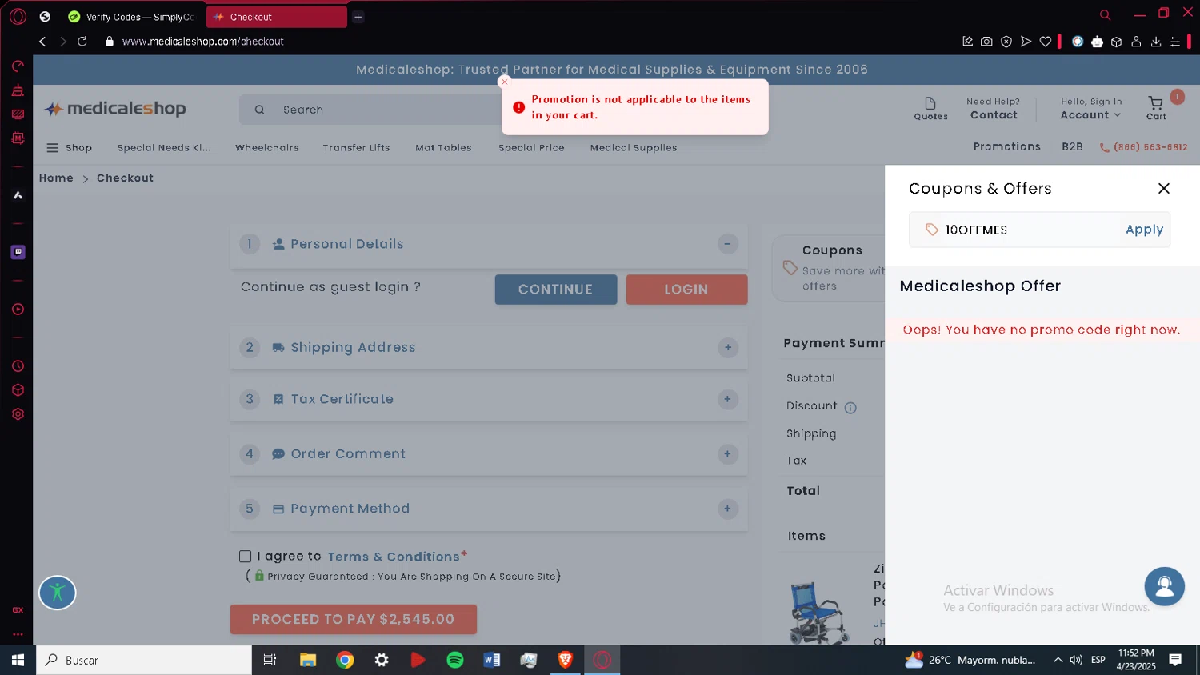
Task: Collapse the Personal Details section
Action: 727,244
